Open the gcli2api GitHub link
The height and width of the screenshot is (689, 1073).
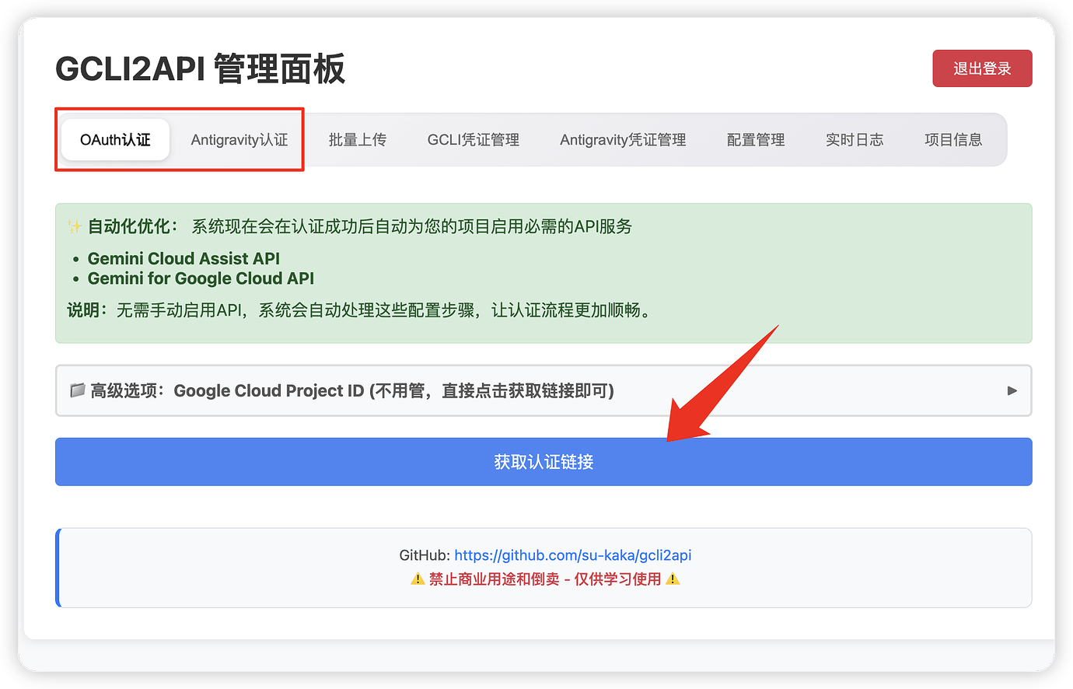coord(573,555)
